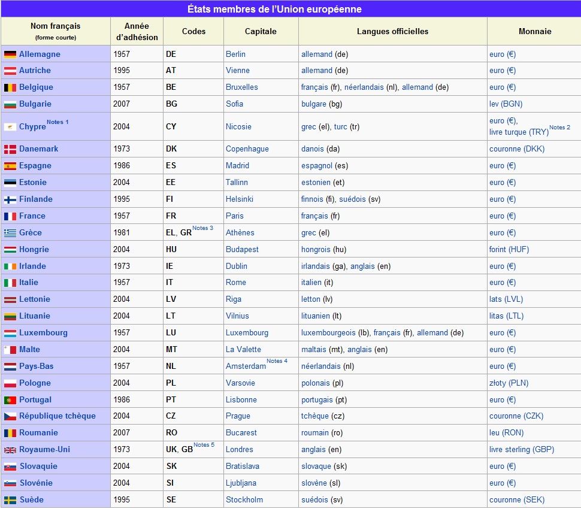The image size is (581, 509).
Task: Go to the République tchèque country page
Action: click(x=57, y=416)
